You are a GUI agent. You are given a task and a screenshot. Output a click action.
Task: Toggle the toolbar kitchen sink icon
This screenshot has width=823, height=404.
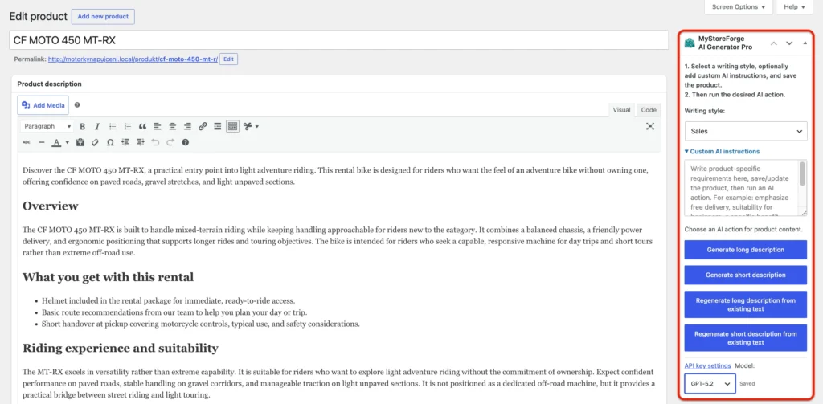232,126
